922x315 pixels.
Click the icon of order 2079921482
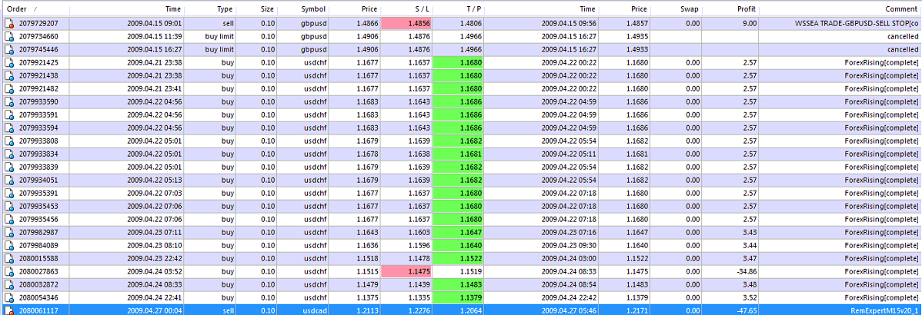pos(8,88)
